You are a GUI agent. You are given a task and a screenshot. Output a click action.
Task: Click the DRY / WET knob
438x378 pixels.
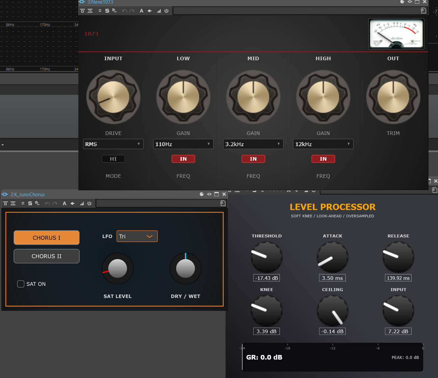185,269
